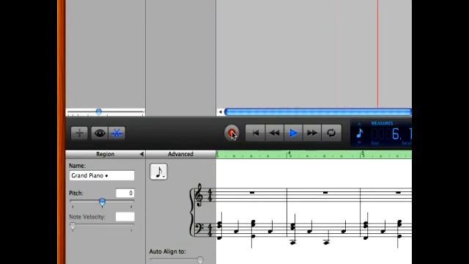Image resolution: width=469 pixels, height=264 pixels.
Task: Click the treble clef symbol in the score
Action: (199, 196)
